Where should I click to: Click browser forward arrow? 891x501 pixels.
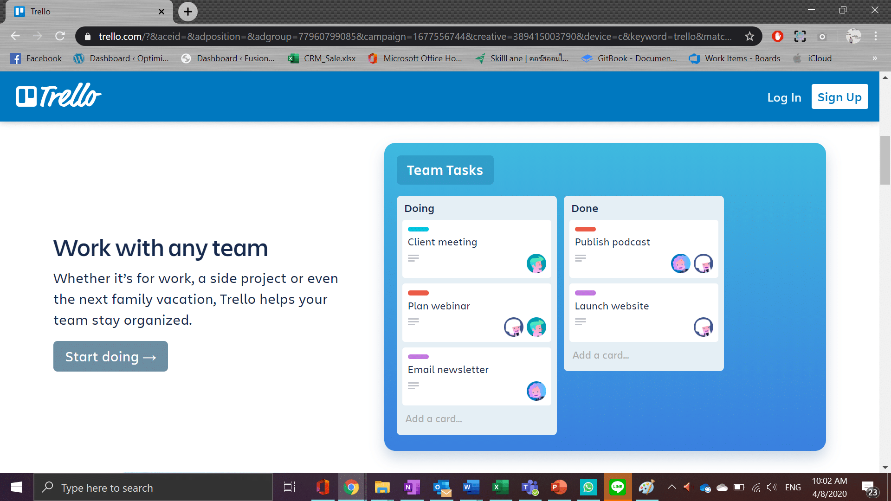tap(38, 36)
